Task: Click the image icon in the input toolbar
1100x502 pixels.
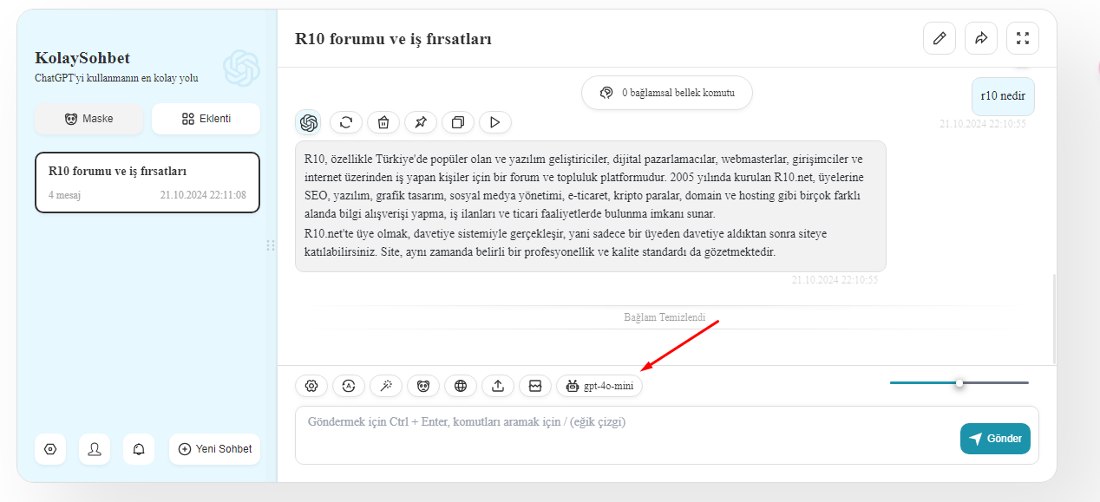Action: click(x=535, y=386)
